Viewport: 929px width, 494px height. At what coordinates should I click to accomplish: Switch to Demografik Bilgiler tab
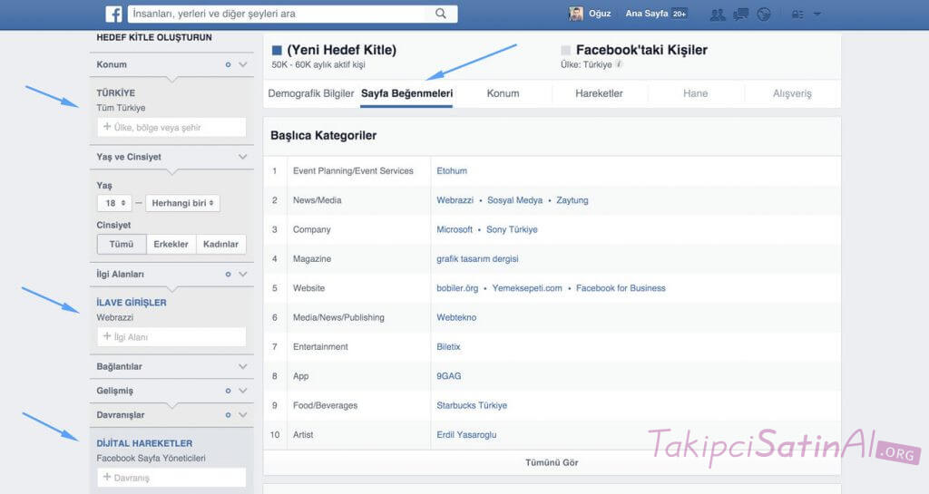click(x=310, y=93)
